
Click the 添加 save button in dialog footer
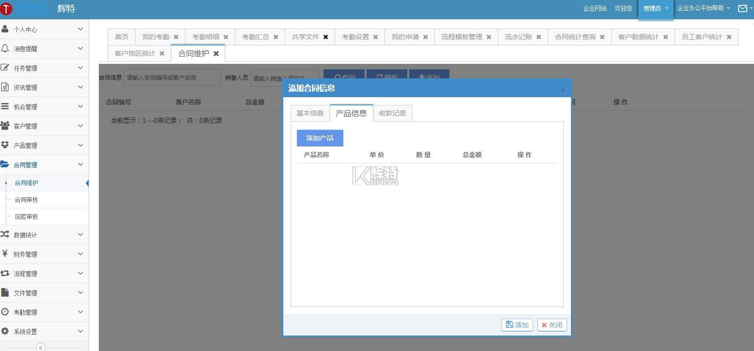[517, 325]
